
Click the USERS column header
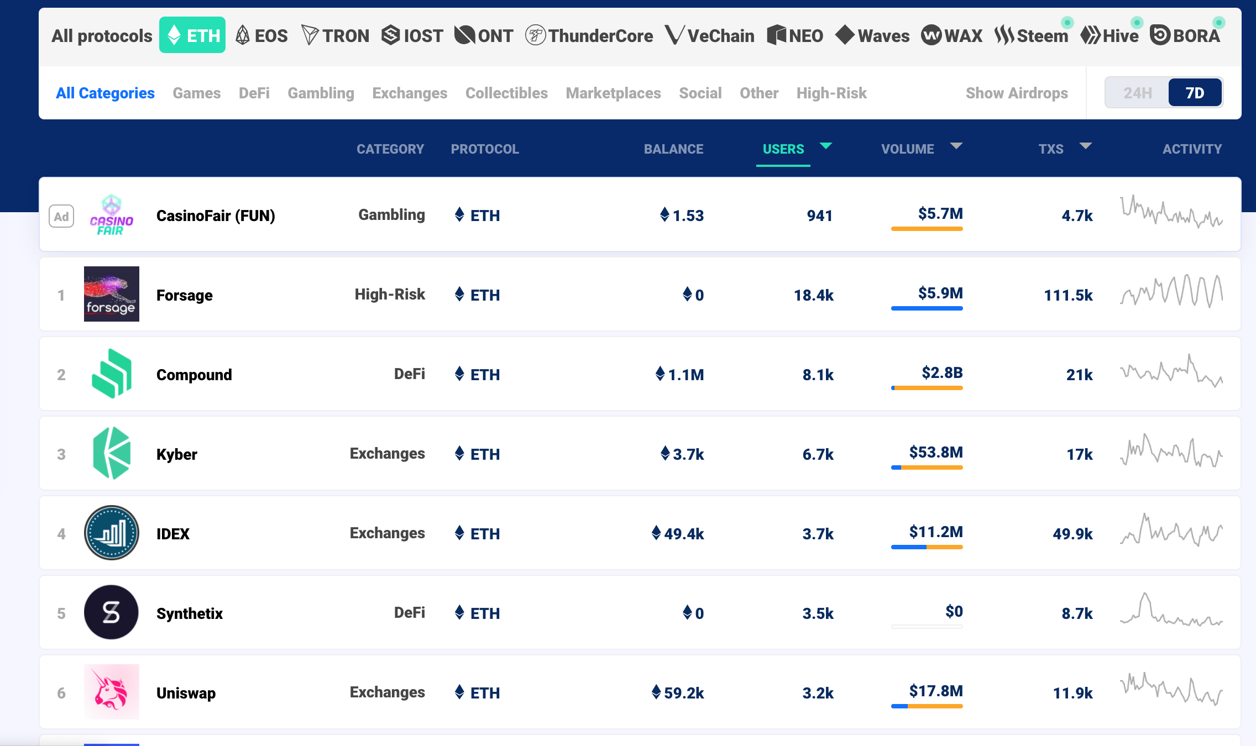[x=783, y=149]
